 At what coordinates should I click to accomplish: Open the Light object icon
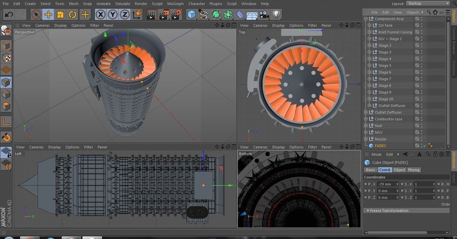277,15
